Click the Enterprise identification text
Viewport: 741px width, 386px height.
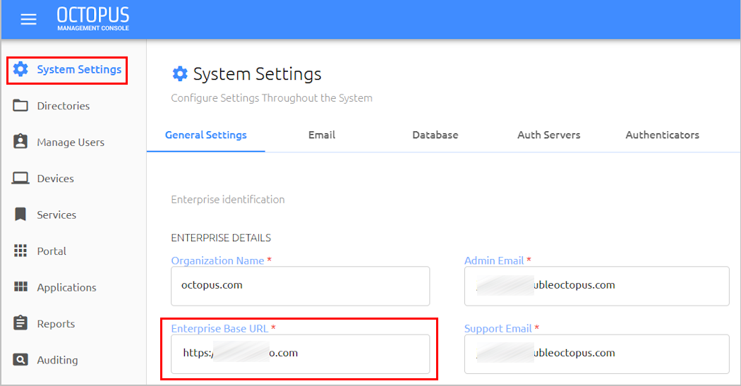tap(228, 200)
